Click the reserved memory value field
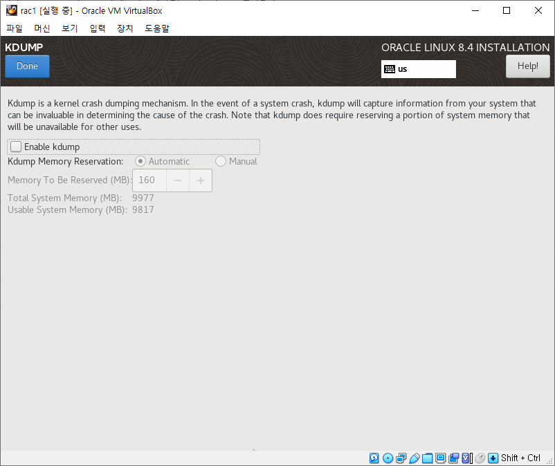This screenshot has width=555, height=466. 149,180
